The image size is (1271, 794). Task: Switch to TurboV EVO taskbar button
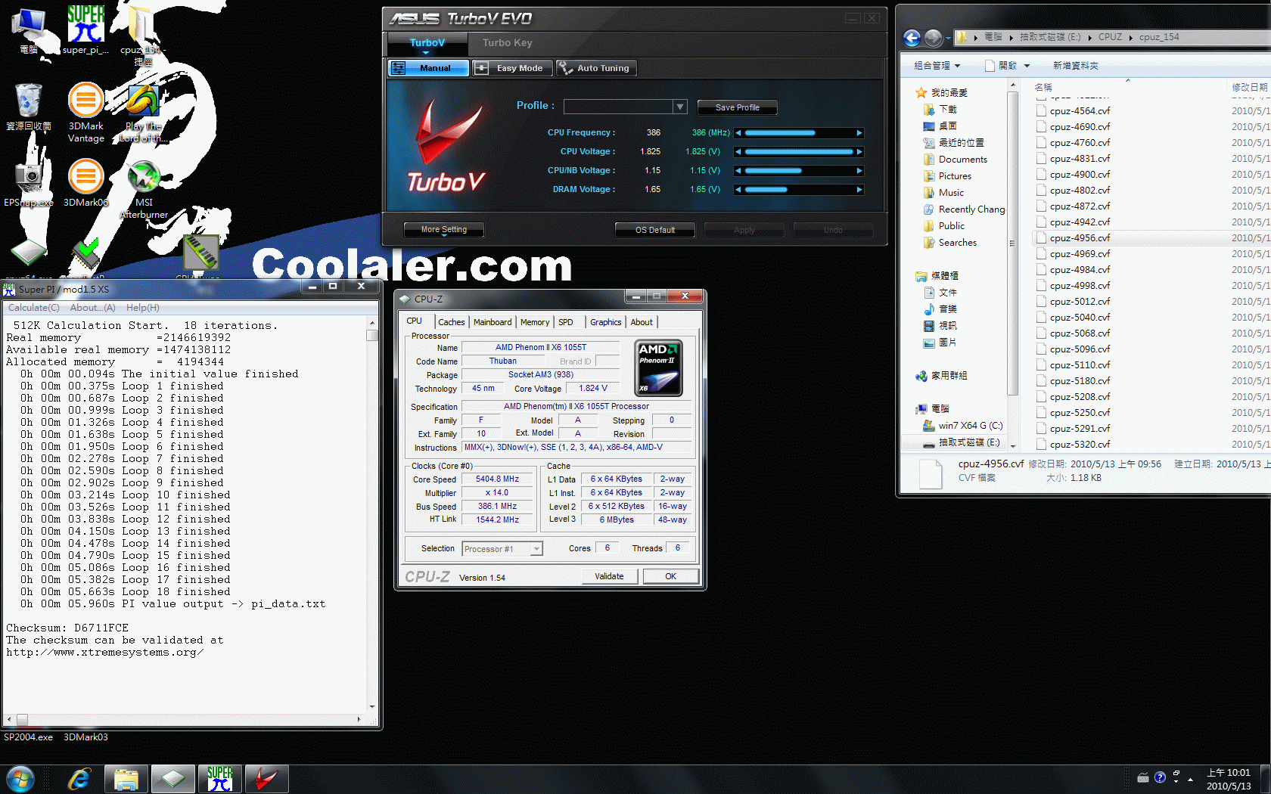click(x=266, y=779)
